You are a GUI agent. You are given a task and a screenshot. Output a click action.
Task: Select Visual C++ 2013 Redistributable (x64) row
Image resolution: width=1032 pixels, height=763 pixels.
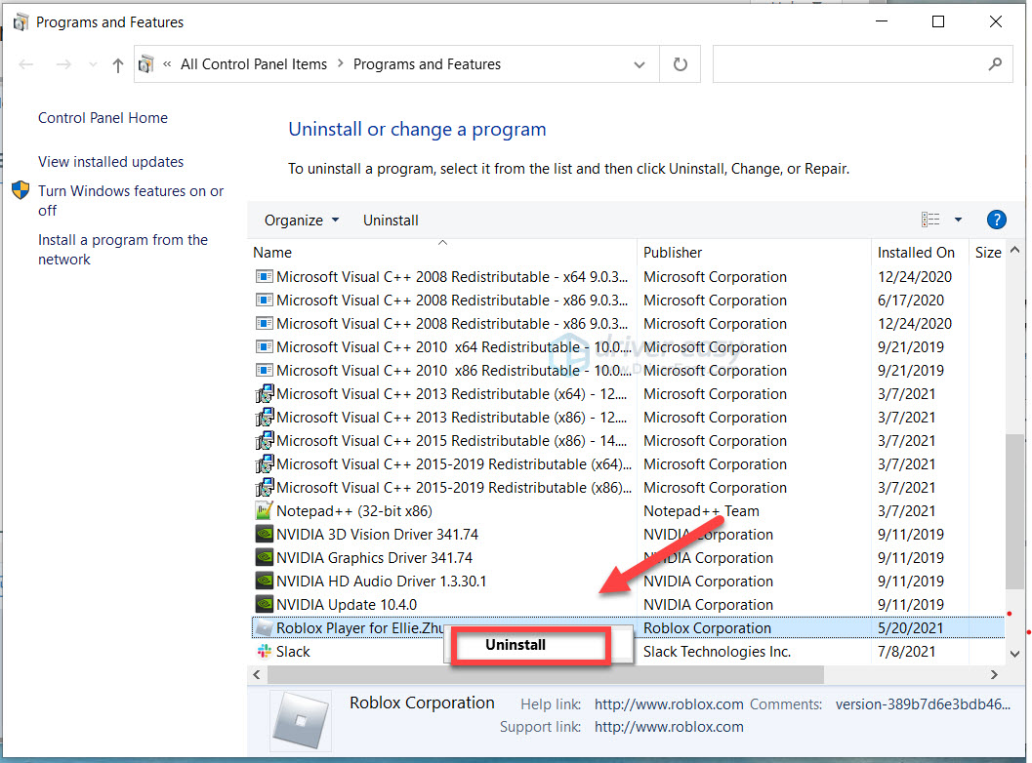click(x=629, y=394)
